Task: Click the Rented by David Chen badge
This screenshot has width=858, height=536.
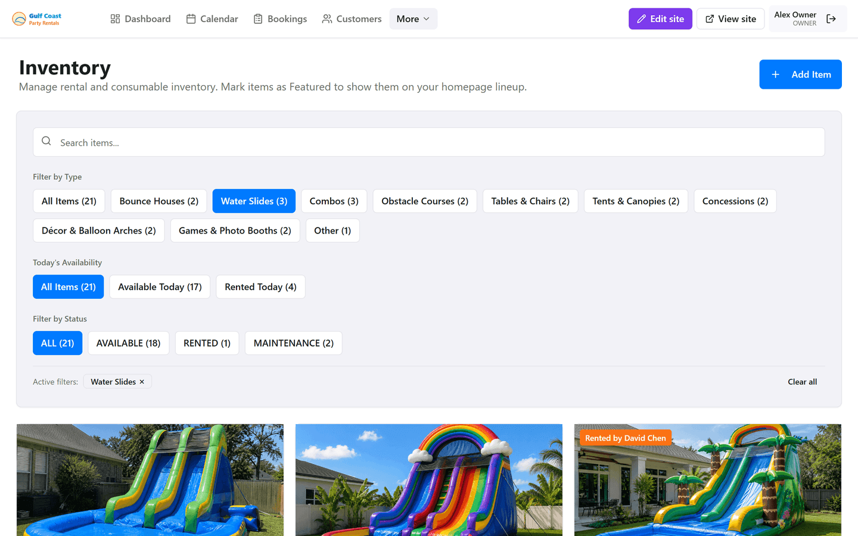Action: [626, 438]
